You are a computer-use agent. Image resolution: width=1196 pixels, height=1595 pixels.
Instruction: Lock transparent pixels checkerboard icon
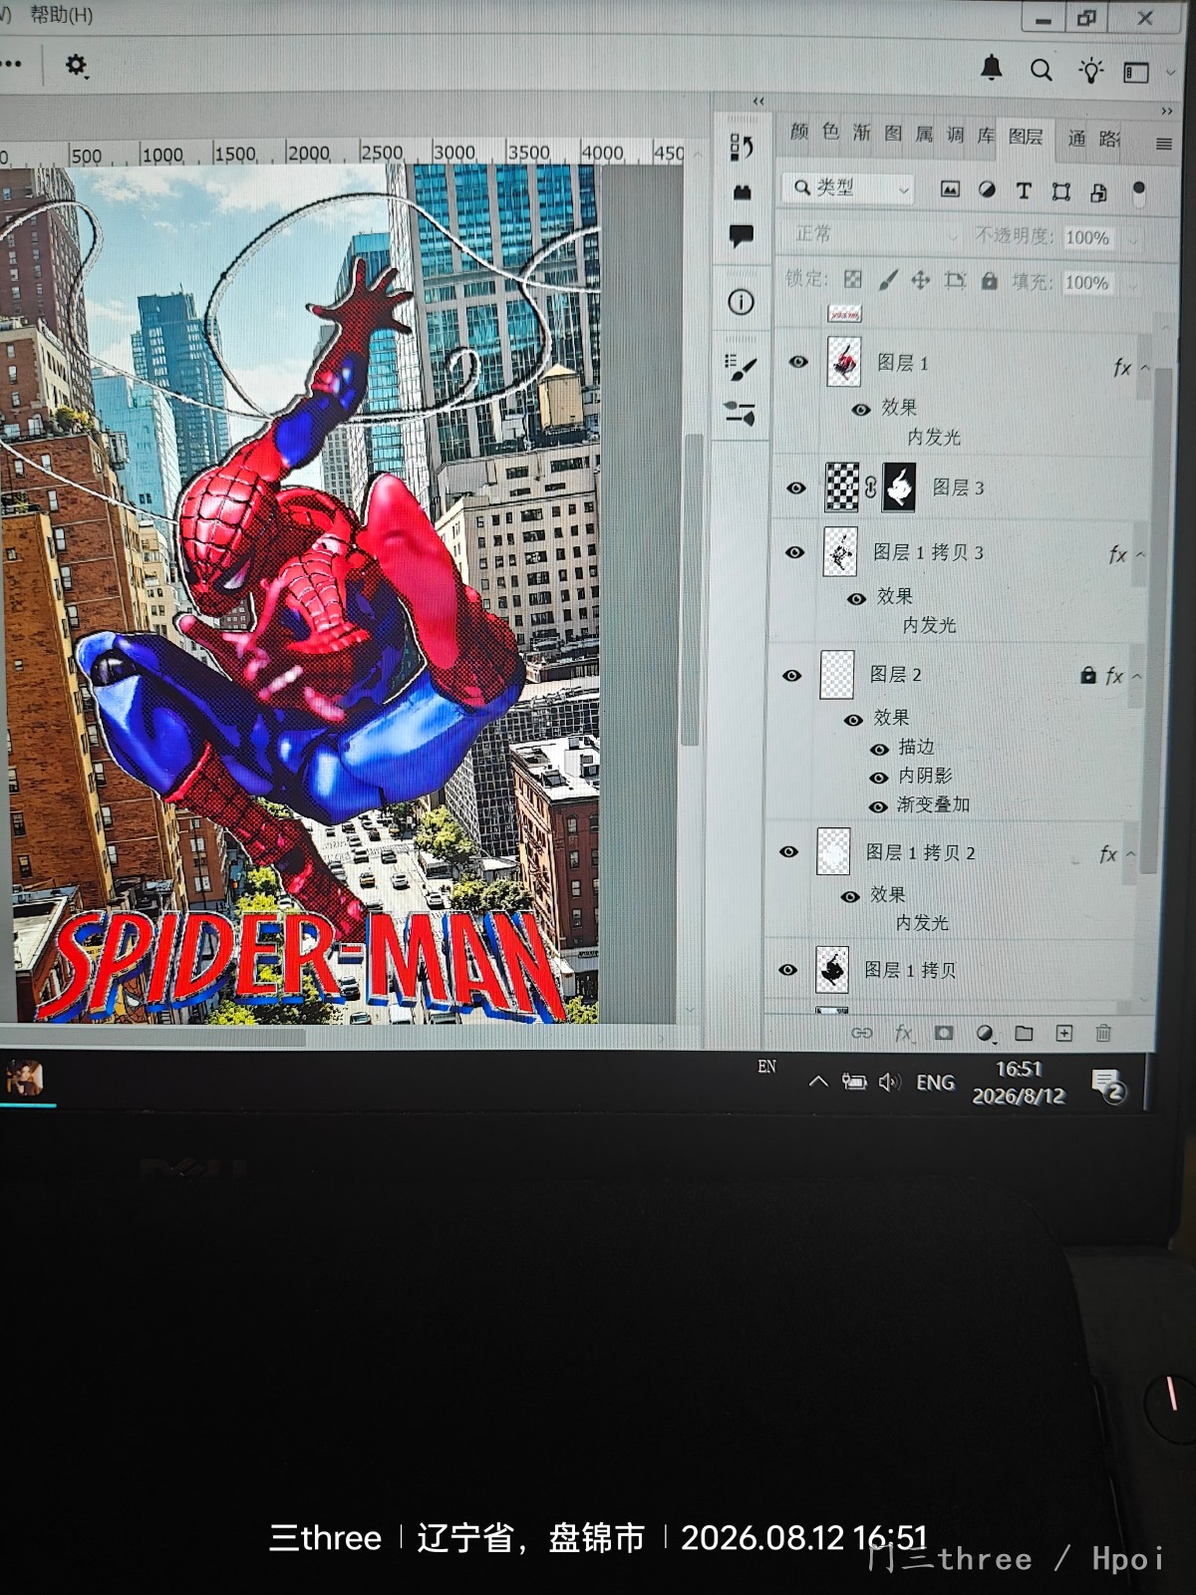tap(853, 280)
